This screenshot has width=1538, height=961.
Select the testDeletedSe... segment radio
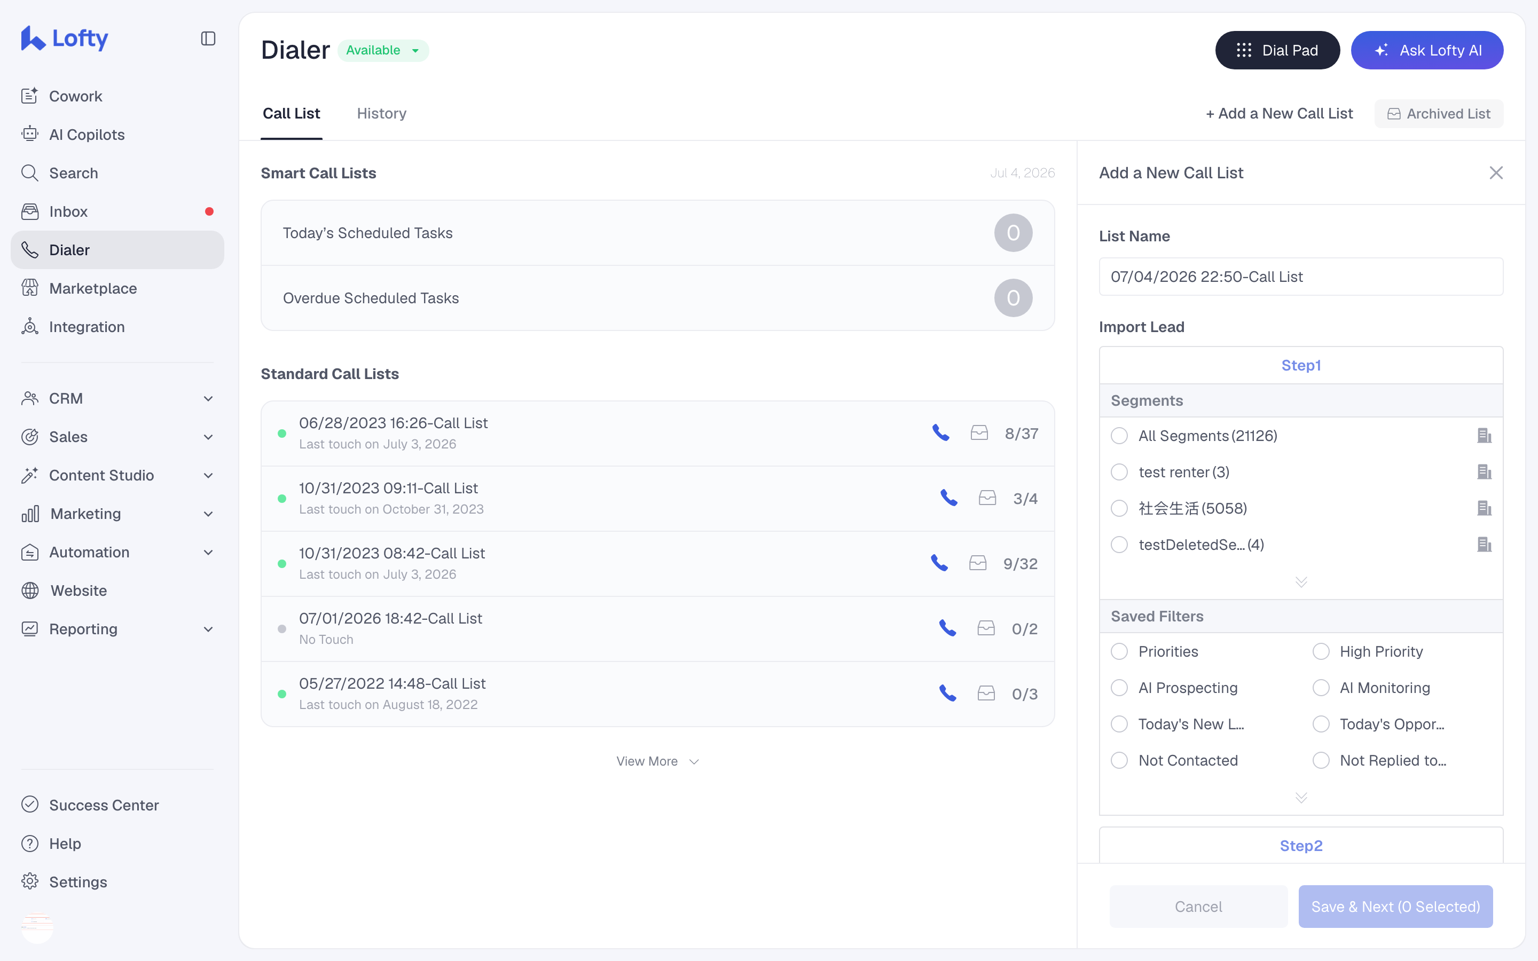point(1119,545)
